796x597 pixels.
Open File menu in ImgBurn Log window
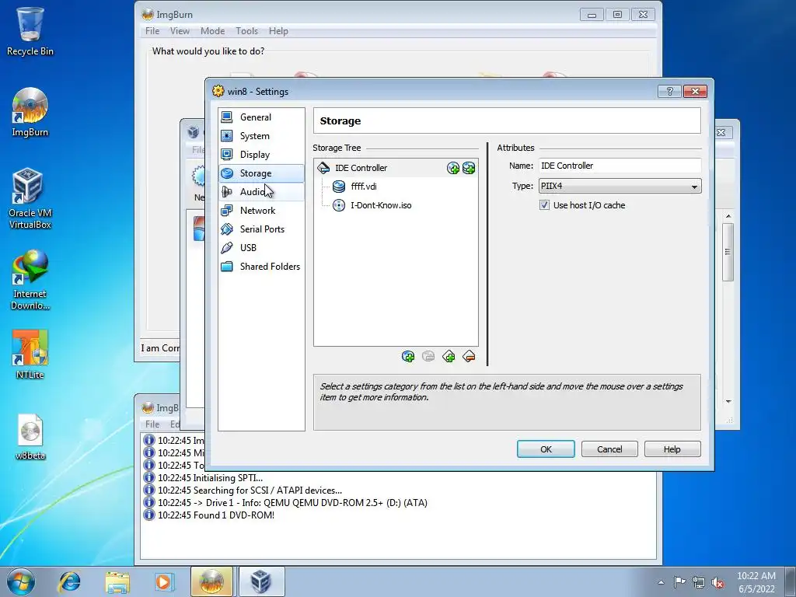coord(152,424)
